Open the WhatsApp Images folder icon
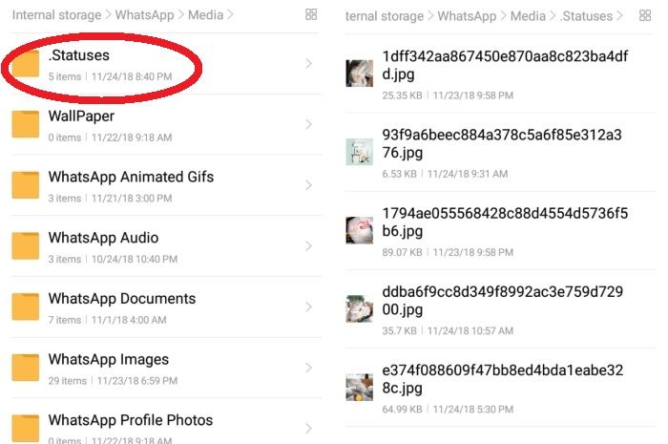668x444 pixels. (x=26, y=368)
